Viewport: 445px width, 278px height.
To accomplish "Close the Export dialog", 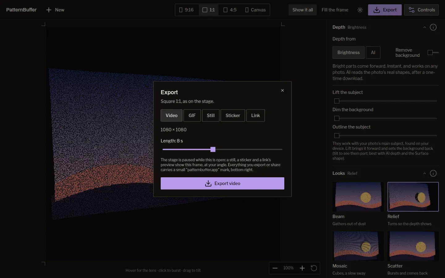I will pyautogui.click(x=282, y=91).
